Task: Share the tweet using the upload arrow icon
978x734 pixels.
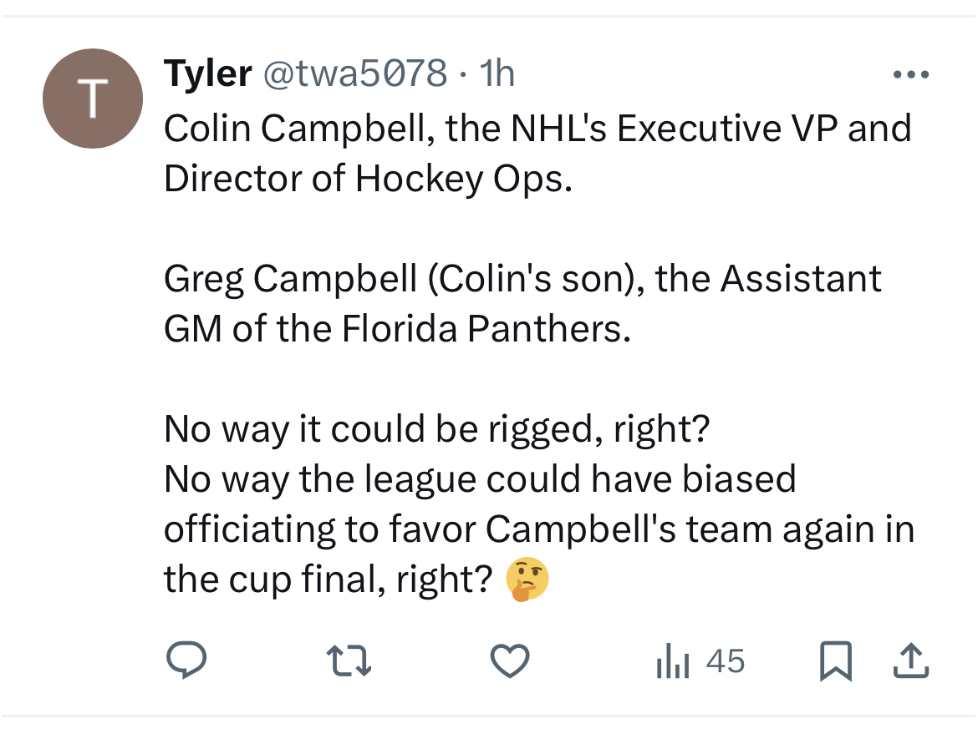Action: [x=911, y=660]
